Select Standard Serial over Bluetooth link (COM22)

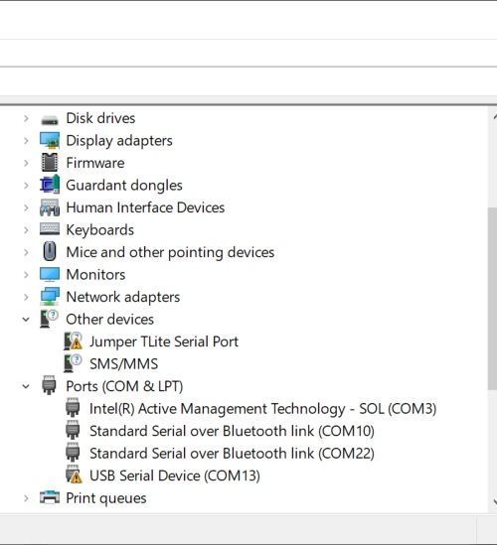click(232, 454)
